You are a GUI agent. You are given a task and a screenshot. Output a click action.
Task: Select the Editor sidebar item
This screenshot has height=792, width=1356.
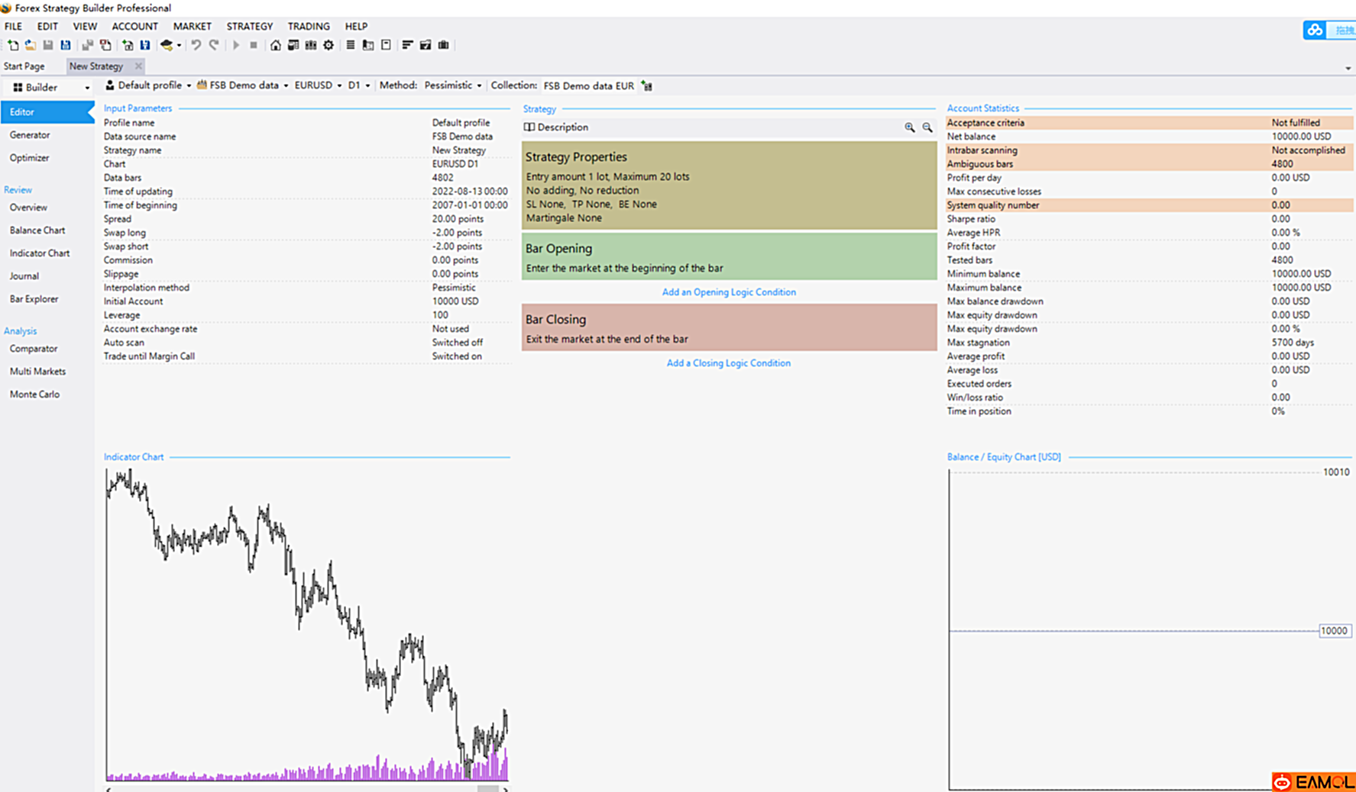pos(47,112)
